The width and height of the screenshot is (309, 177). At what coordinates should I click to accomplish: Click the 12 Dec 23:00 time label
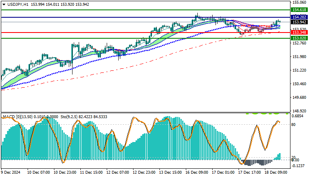pos(144,172)
